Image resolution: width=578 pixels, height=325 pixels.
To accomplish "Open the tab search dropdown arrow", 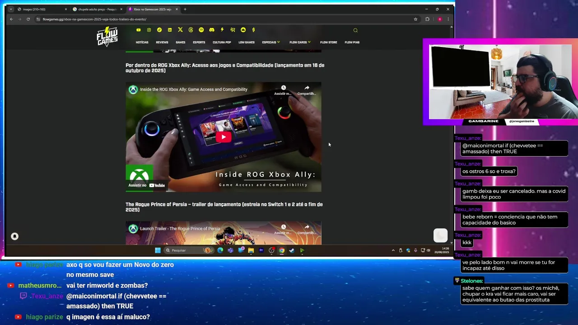I will 11,9.
